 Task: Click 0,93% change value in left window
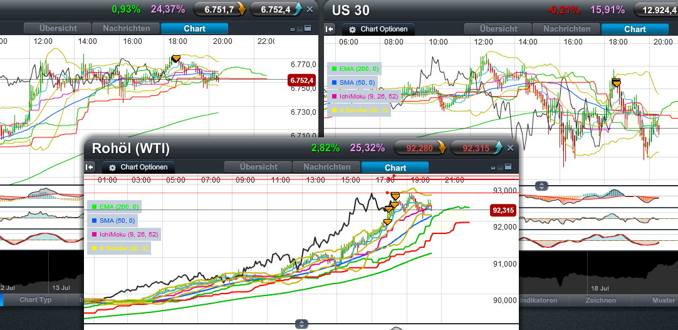point(126,9)
